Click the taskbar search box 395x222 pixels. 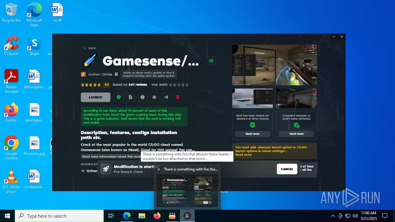coord(59,216)
